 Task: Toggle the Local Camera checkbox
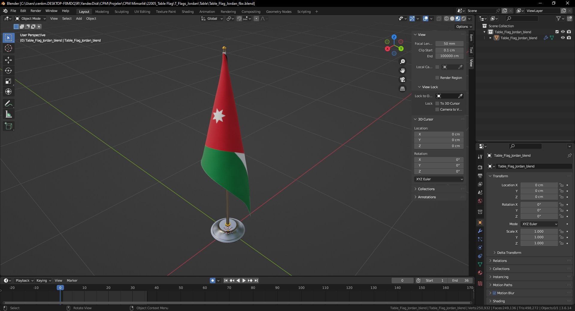point(437,67)
